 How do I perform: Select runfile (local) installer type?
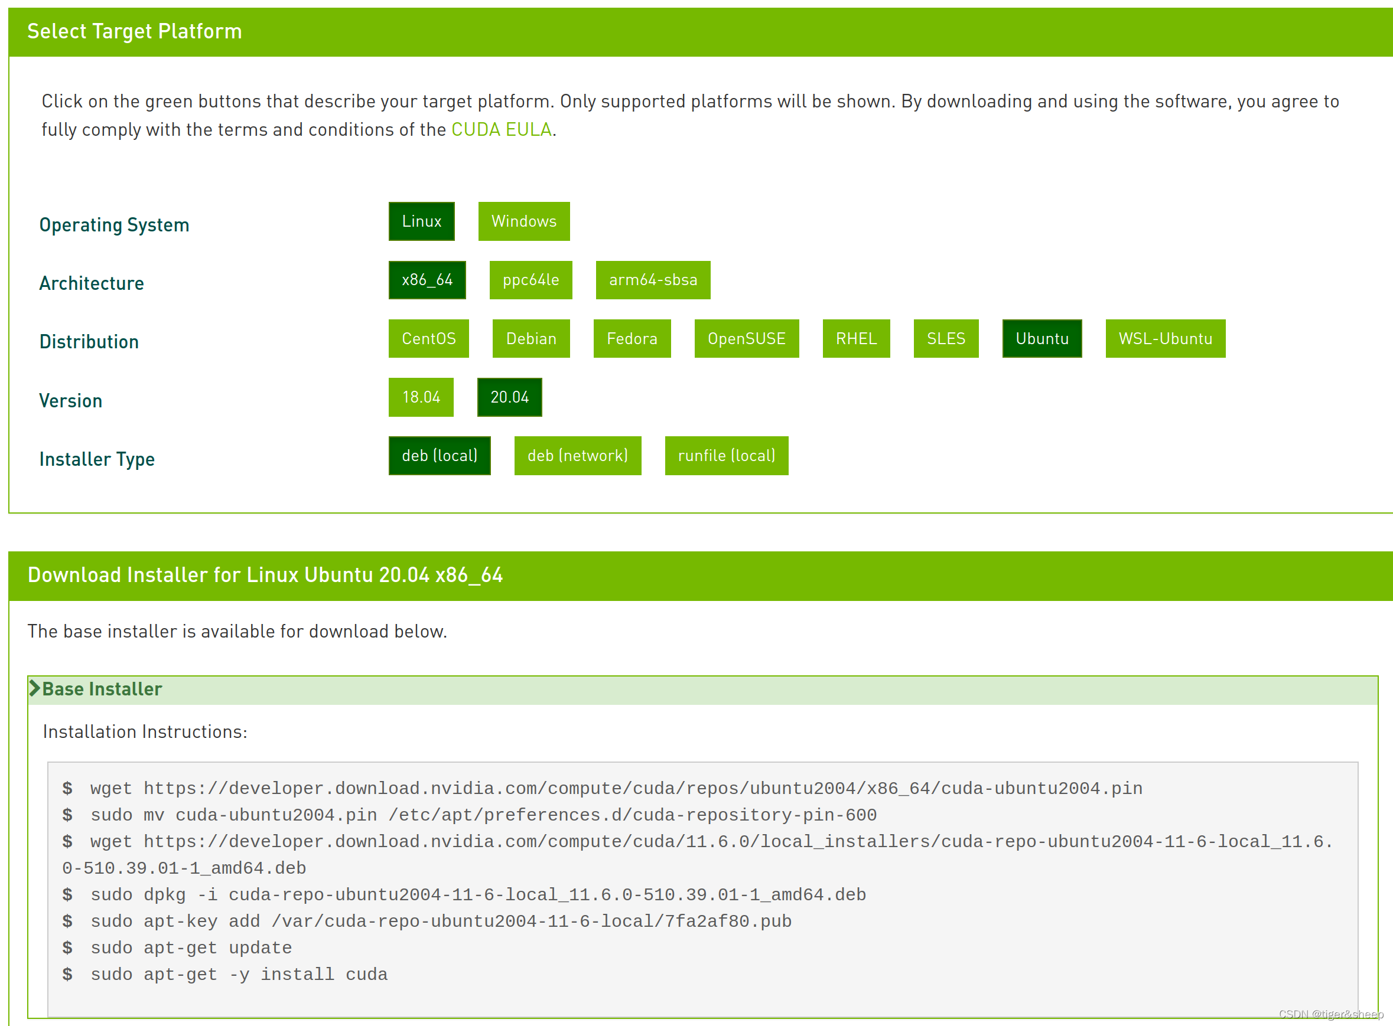click(727, 456)
